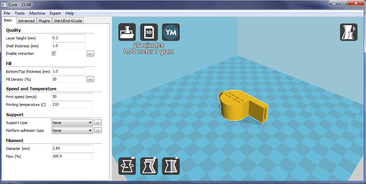Expand the Platform adhesion type dropdown
Screen dimensions: 366x184
coord(72,131)
